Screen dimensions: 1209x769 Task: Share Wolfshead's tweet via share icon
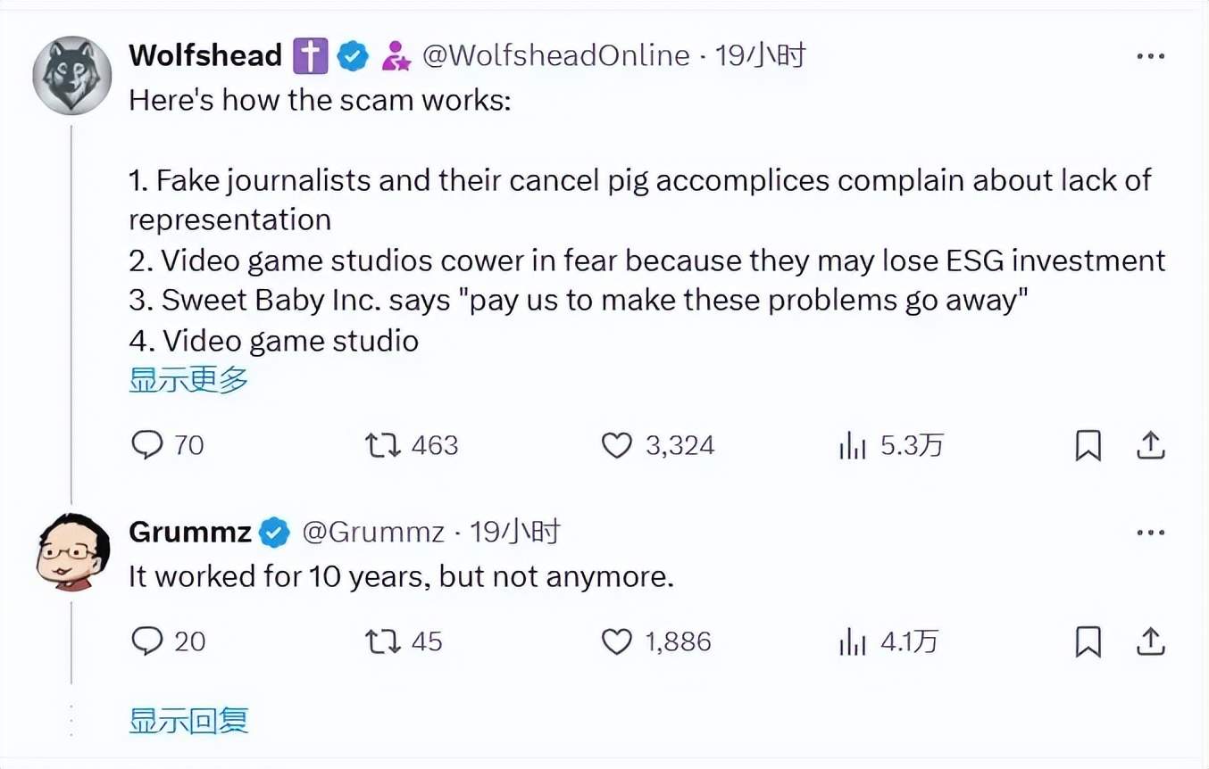[x=1151, y=444]
